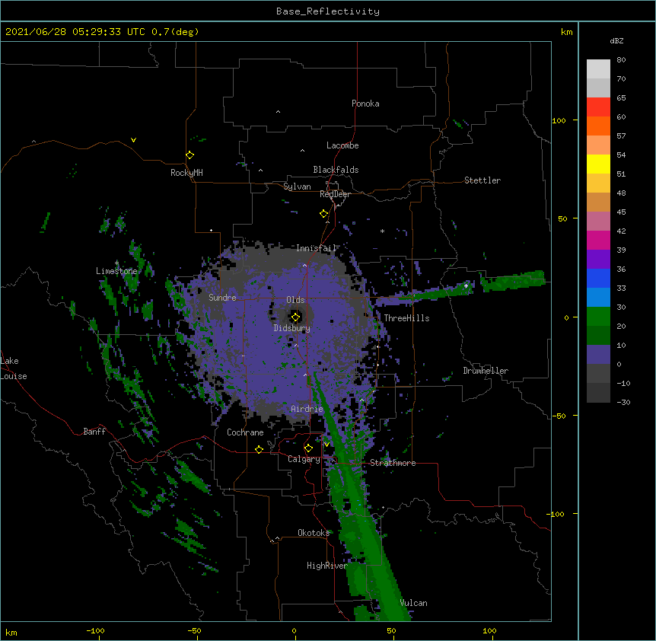Click the dBZ legend heading
This screenshot has width=656, height=641.
[x=616, y=40]
